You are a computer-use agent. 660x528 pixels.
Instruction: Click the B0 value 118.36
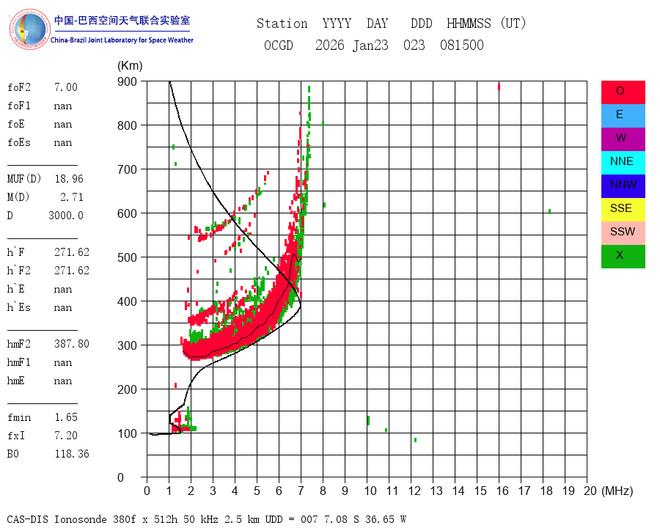tap(72, 454)
